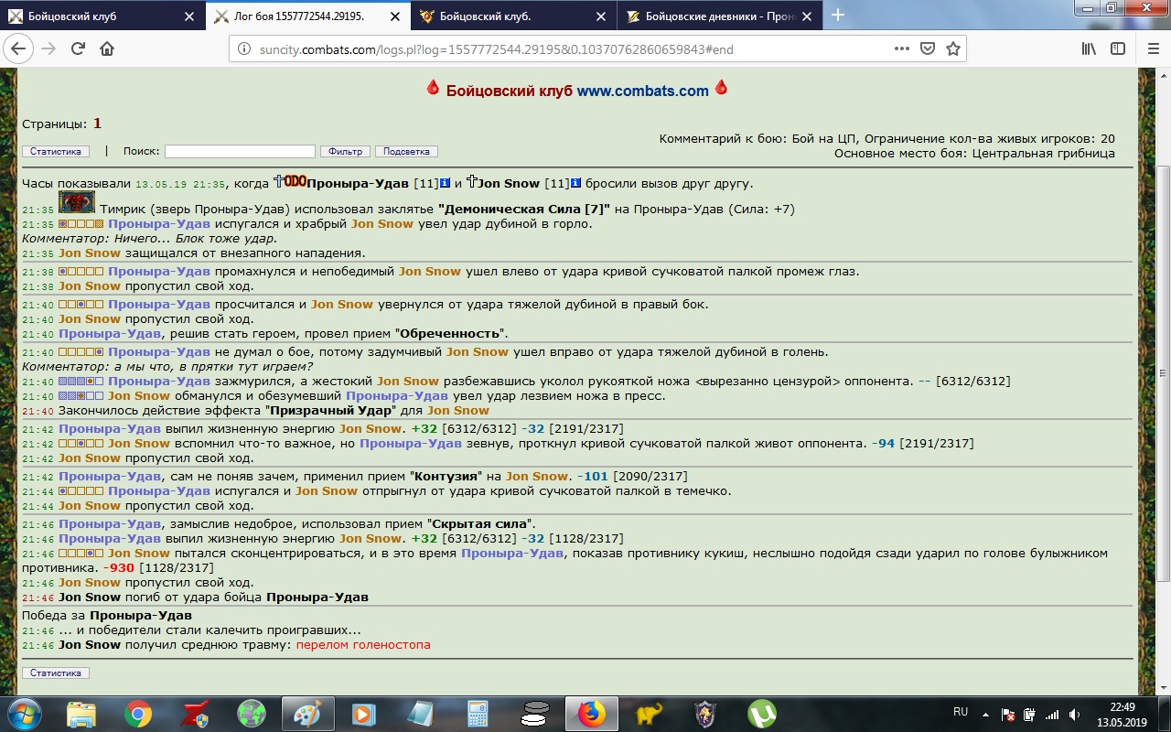Show hidden system tray icons
Image resolution: width=1171 pixels, height=732 pixels.
(x=985, y=714)
